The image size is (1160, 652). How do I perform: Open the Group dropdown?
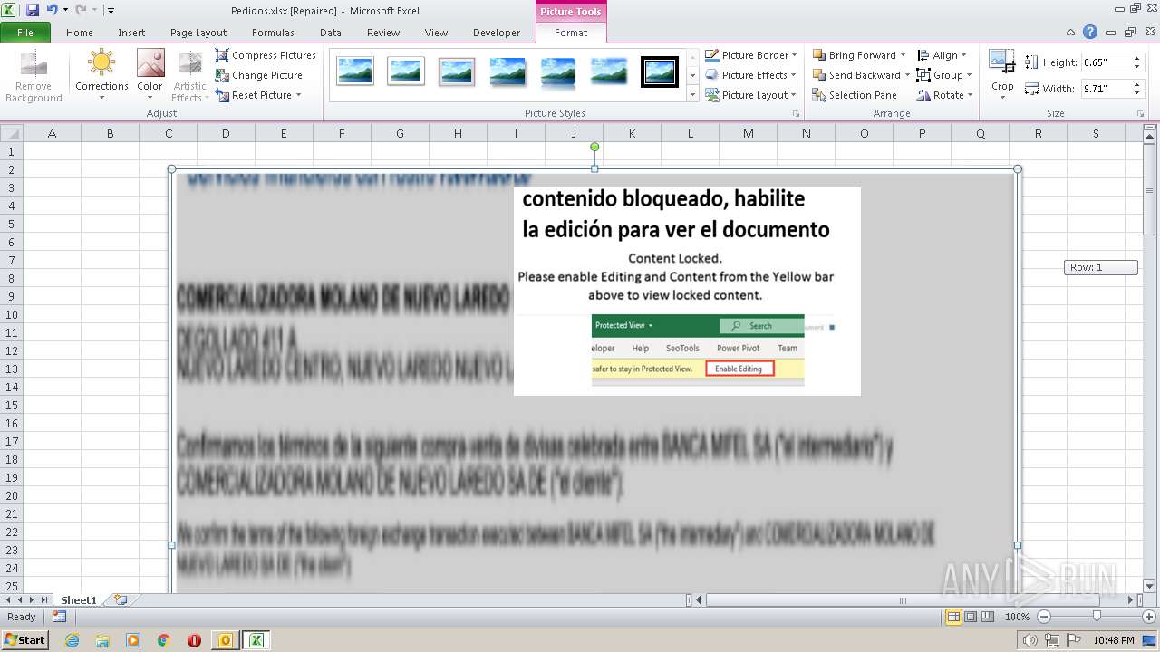(x=944, y=75)
